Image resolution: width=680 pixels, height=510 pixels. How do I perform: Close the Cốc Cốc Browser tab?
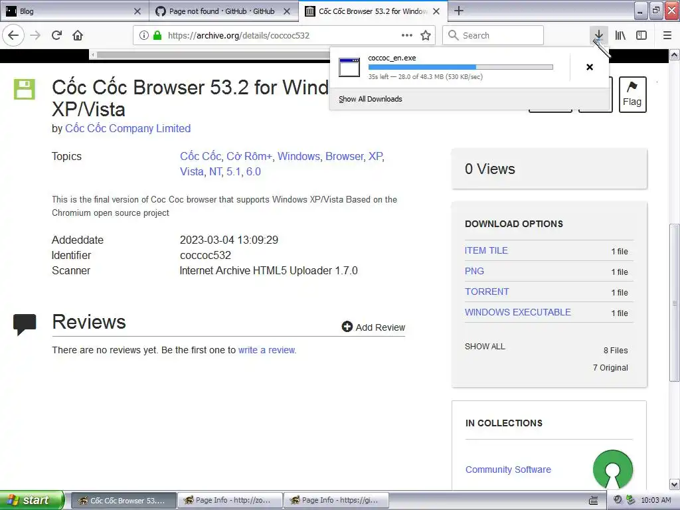pos(436,11)
